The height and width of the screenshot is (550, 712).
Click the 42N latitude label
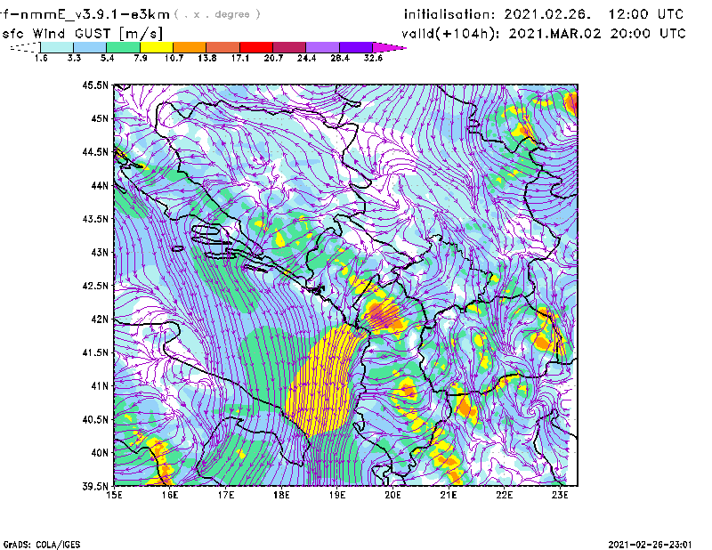click(x=100, y=319)
